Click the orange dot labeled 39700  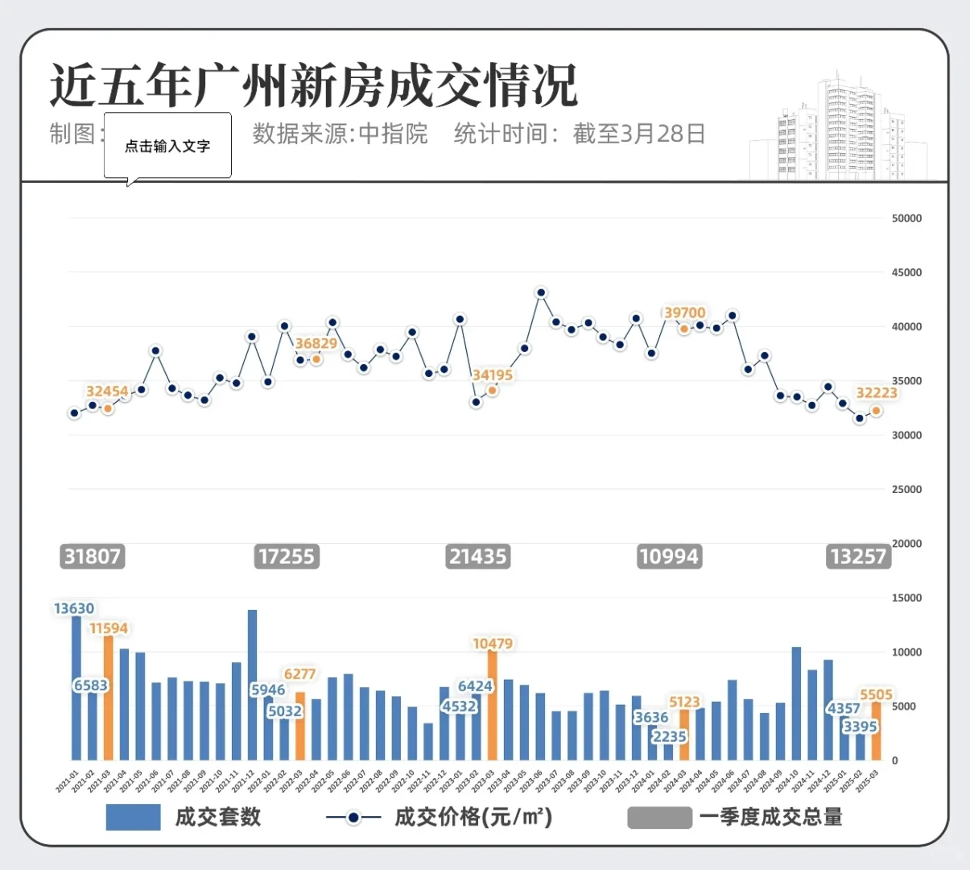tap(683, 329)
